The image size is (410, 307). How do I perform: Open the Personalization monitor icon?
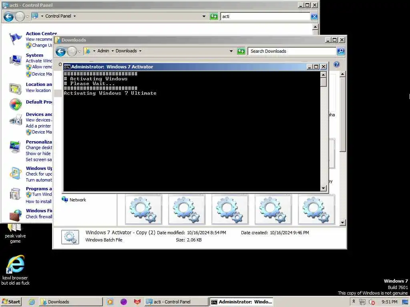coord(15,147)
